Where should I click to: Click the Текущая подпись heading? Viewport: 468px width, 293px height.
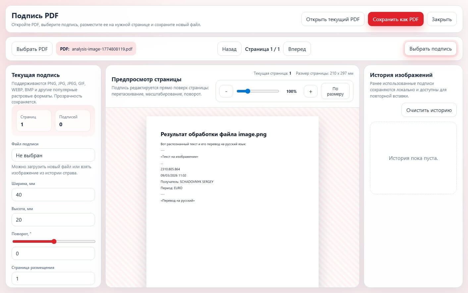pyautogui.click(x=36, y=75)
